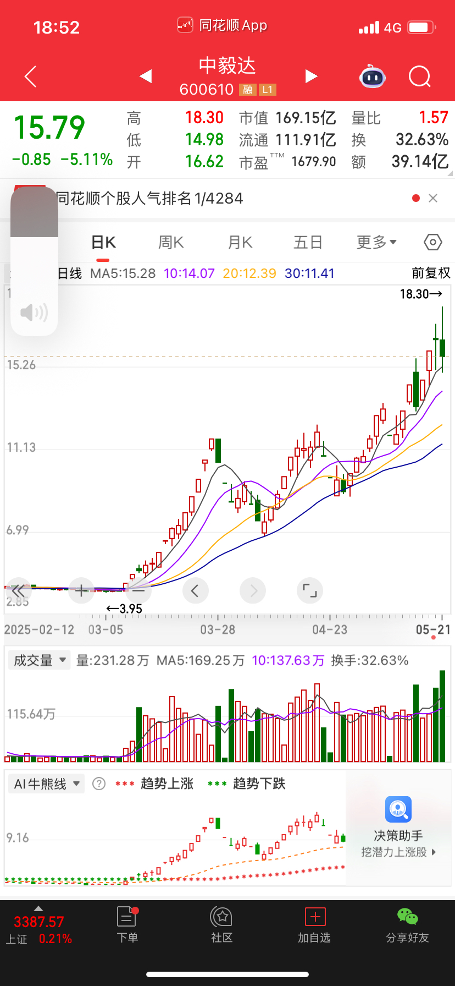Expand the index bar caret above 上证
455x986 pixels.
tap(38, 908)
